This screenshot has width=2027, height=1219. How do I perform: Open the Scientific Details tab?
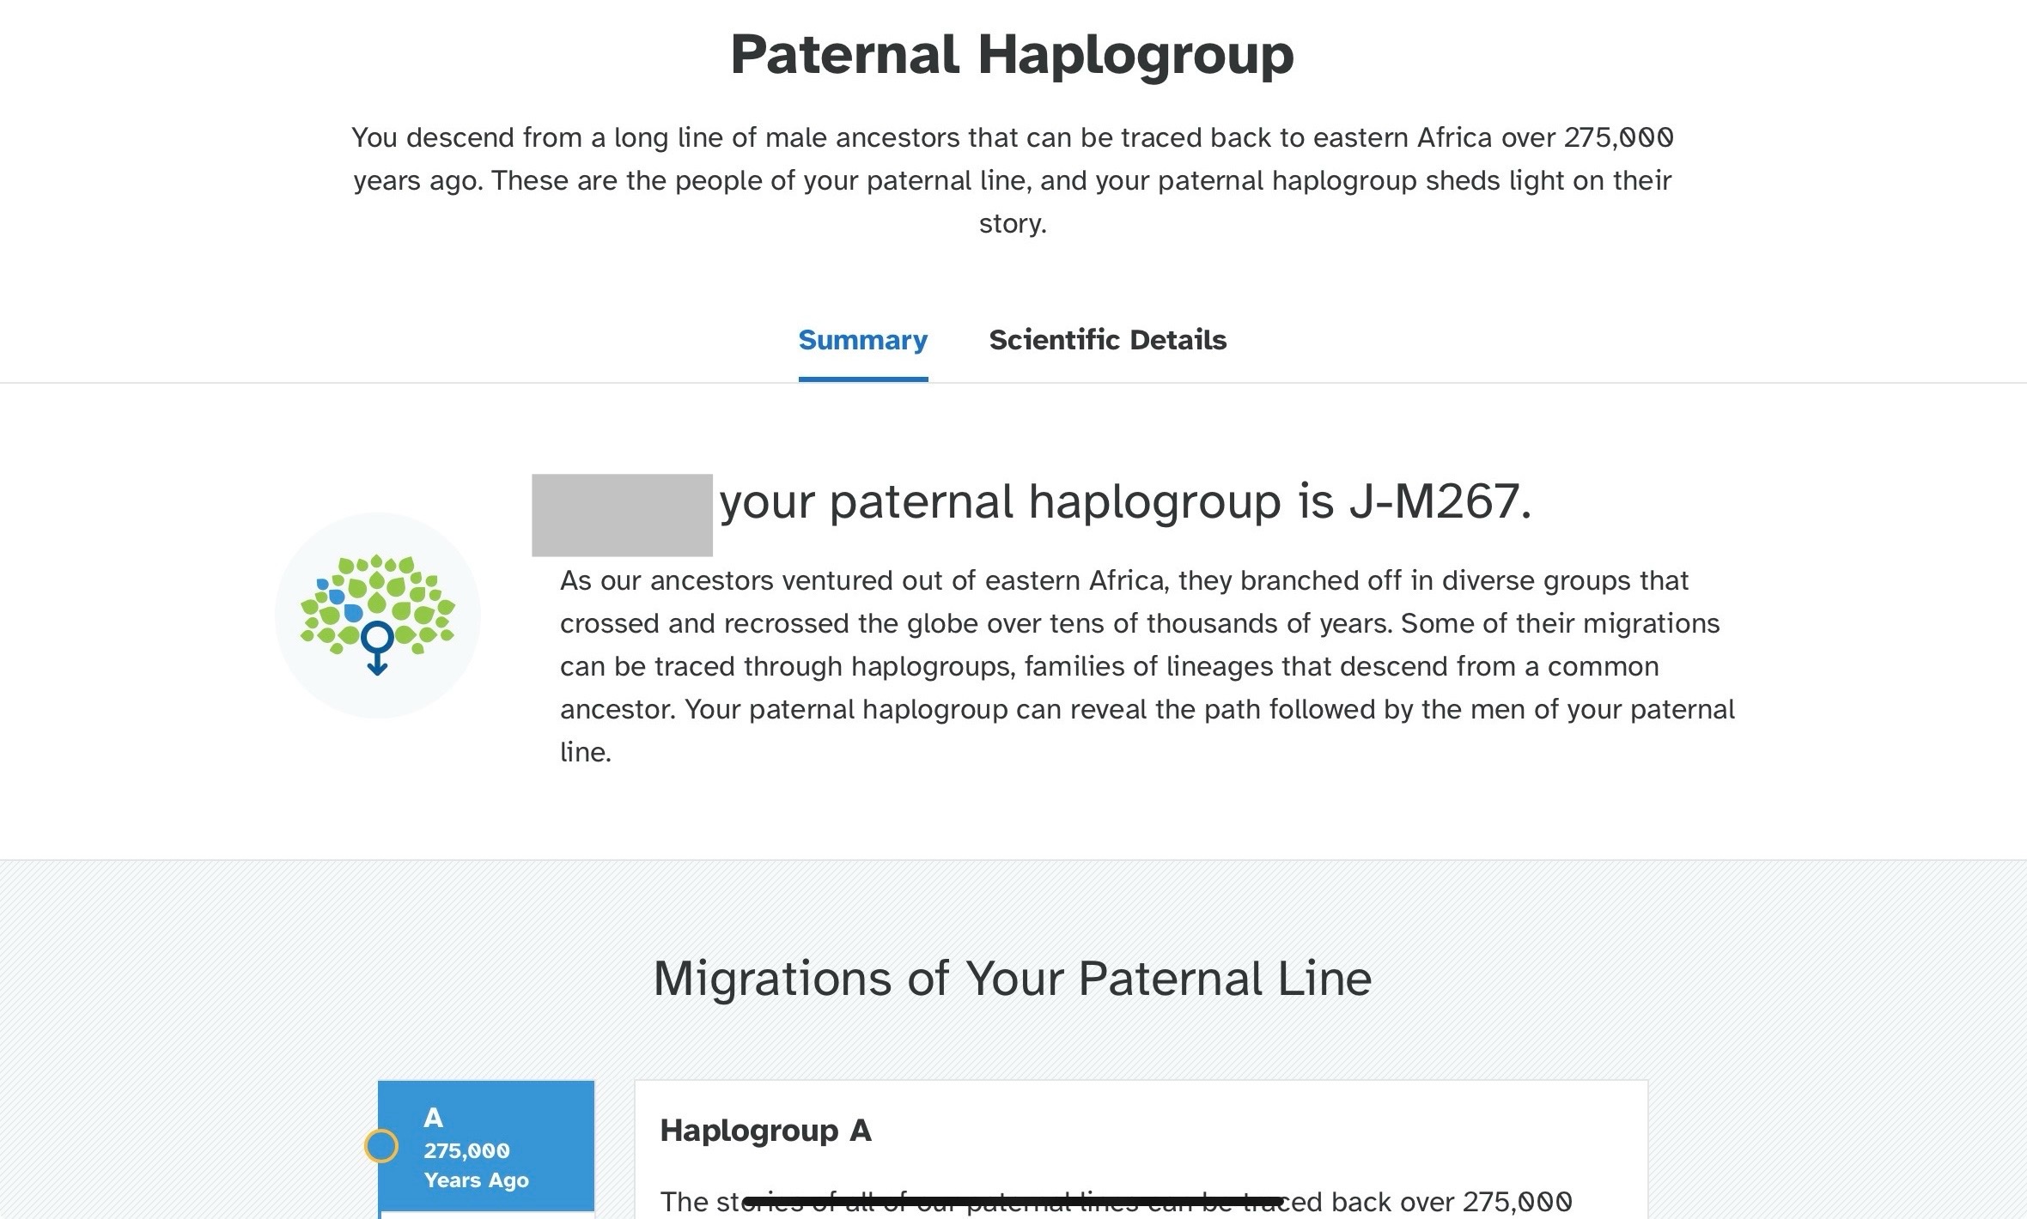(x=1107, y=340)
